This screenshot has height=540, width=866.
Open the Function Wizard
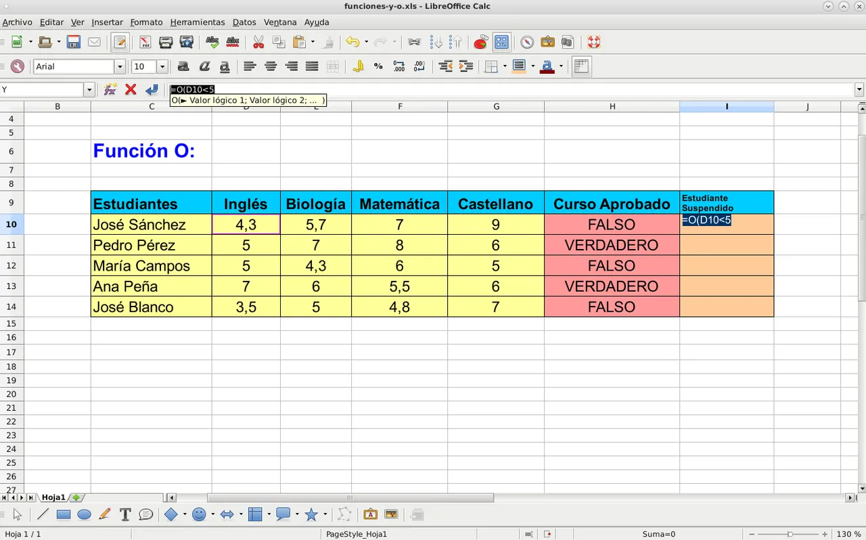pyautogui.click(x=110, y=89)
